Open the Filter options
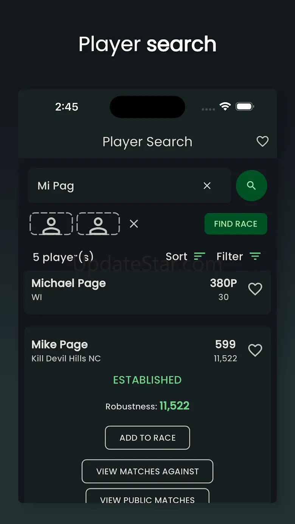 pos(239,256)
